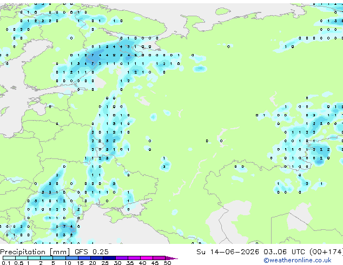
Task: Click the 45–50 mm legend swatch
Action: pyautogui.click(x=159, y=258)
